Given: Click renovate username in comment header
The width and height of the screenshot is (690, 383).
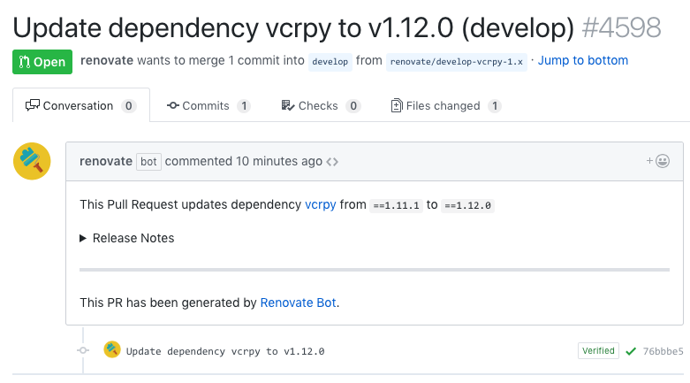Looking at the screenshot, I should tap(106, 161).
